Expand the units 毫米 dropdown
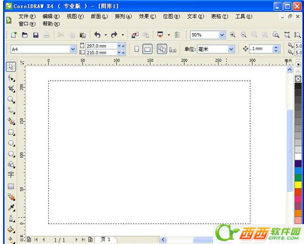Screen dimensions: 304x244 coord(231,49)
